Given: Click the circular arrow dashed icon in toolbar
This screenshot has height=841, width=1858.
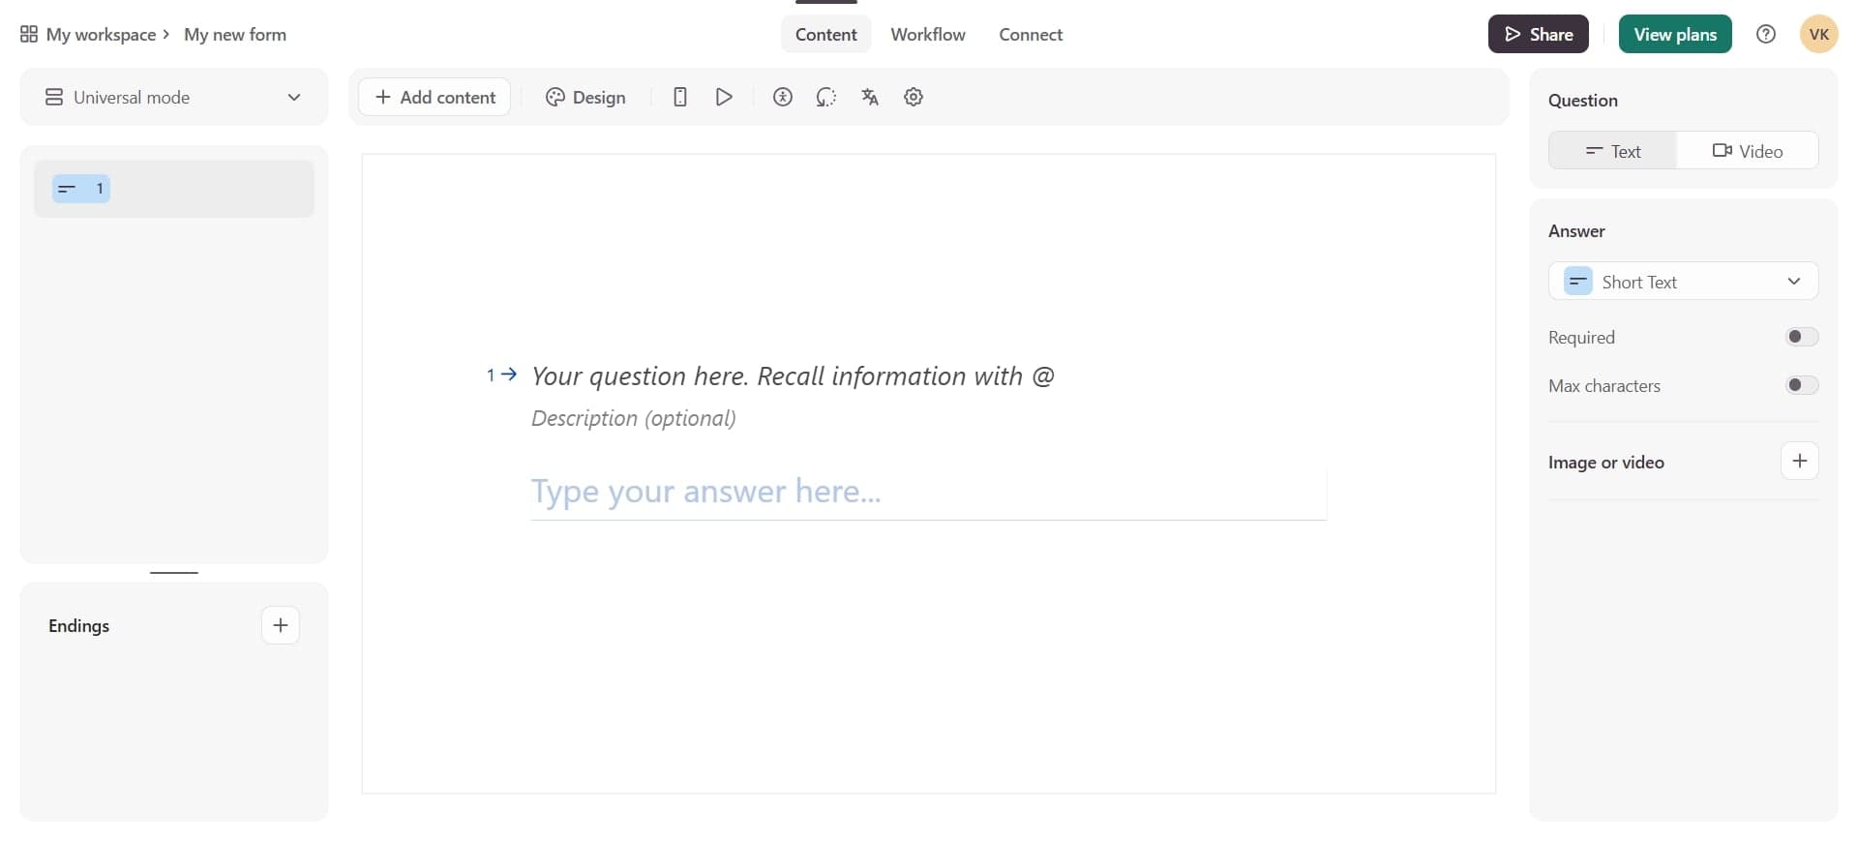Looking at the screenshot, I should tap(825, 97).
